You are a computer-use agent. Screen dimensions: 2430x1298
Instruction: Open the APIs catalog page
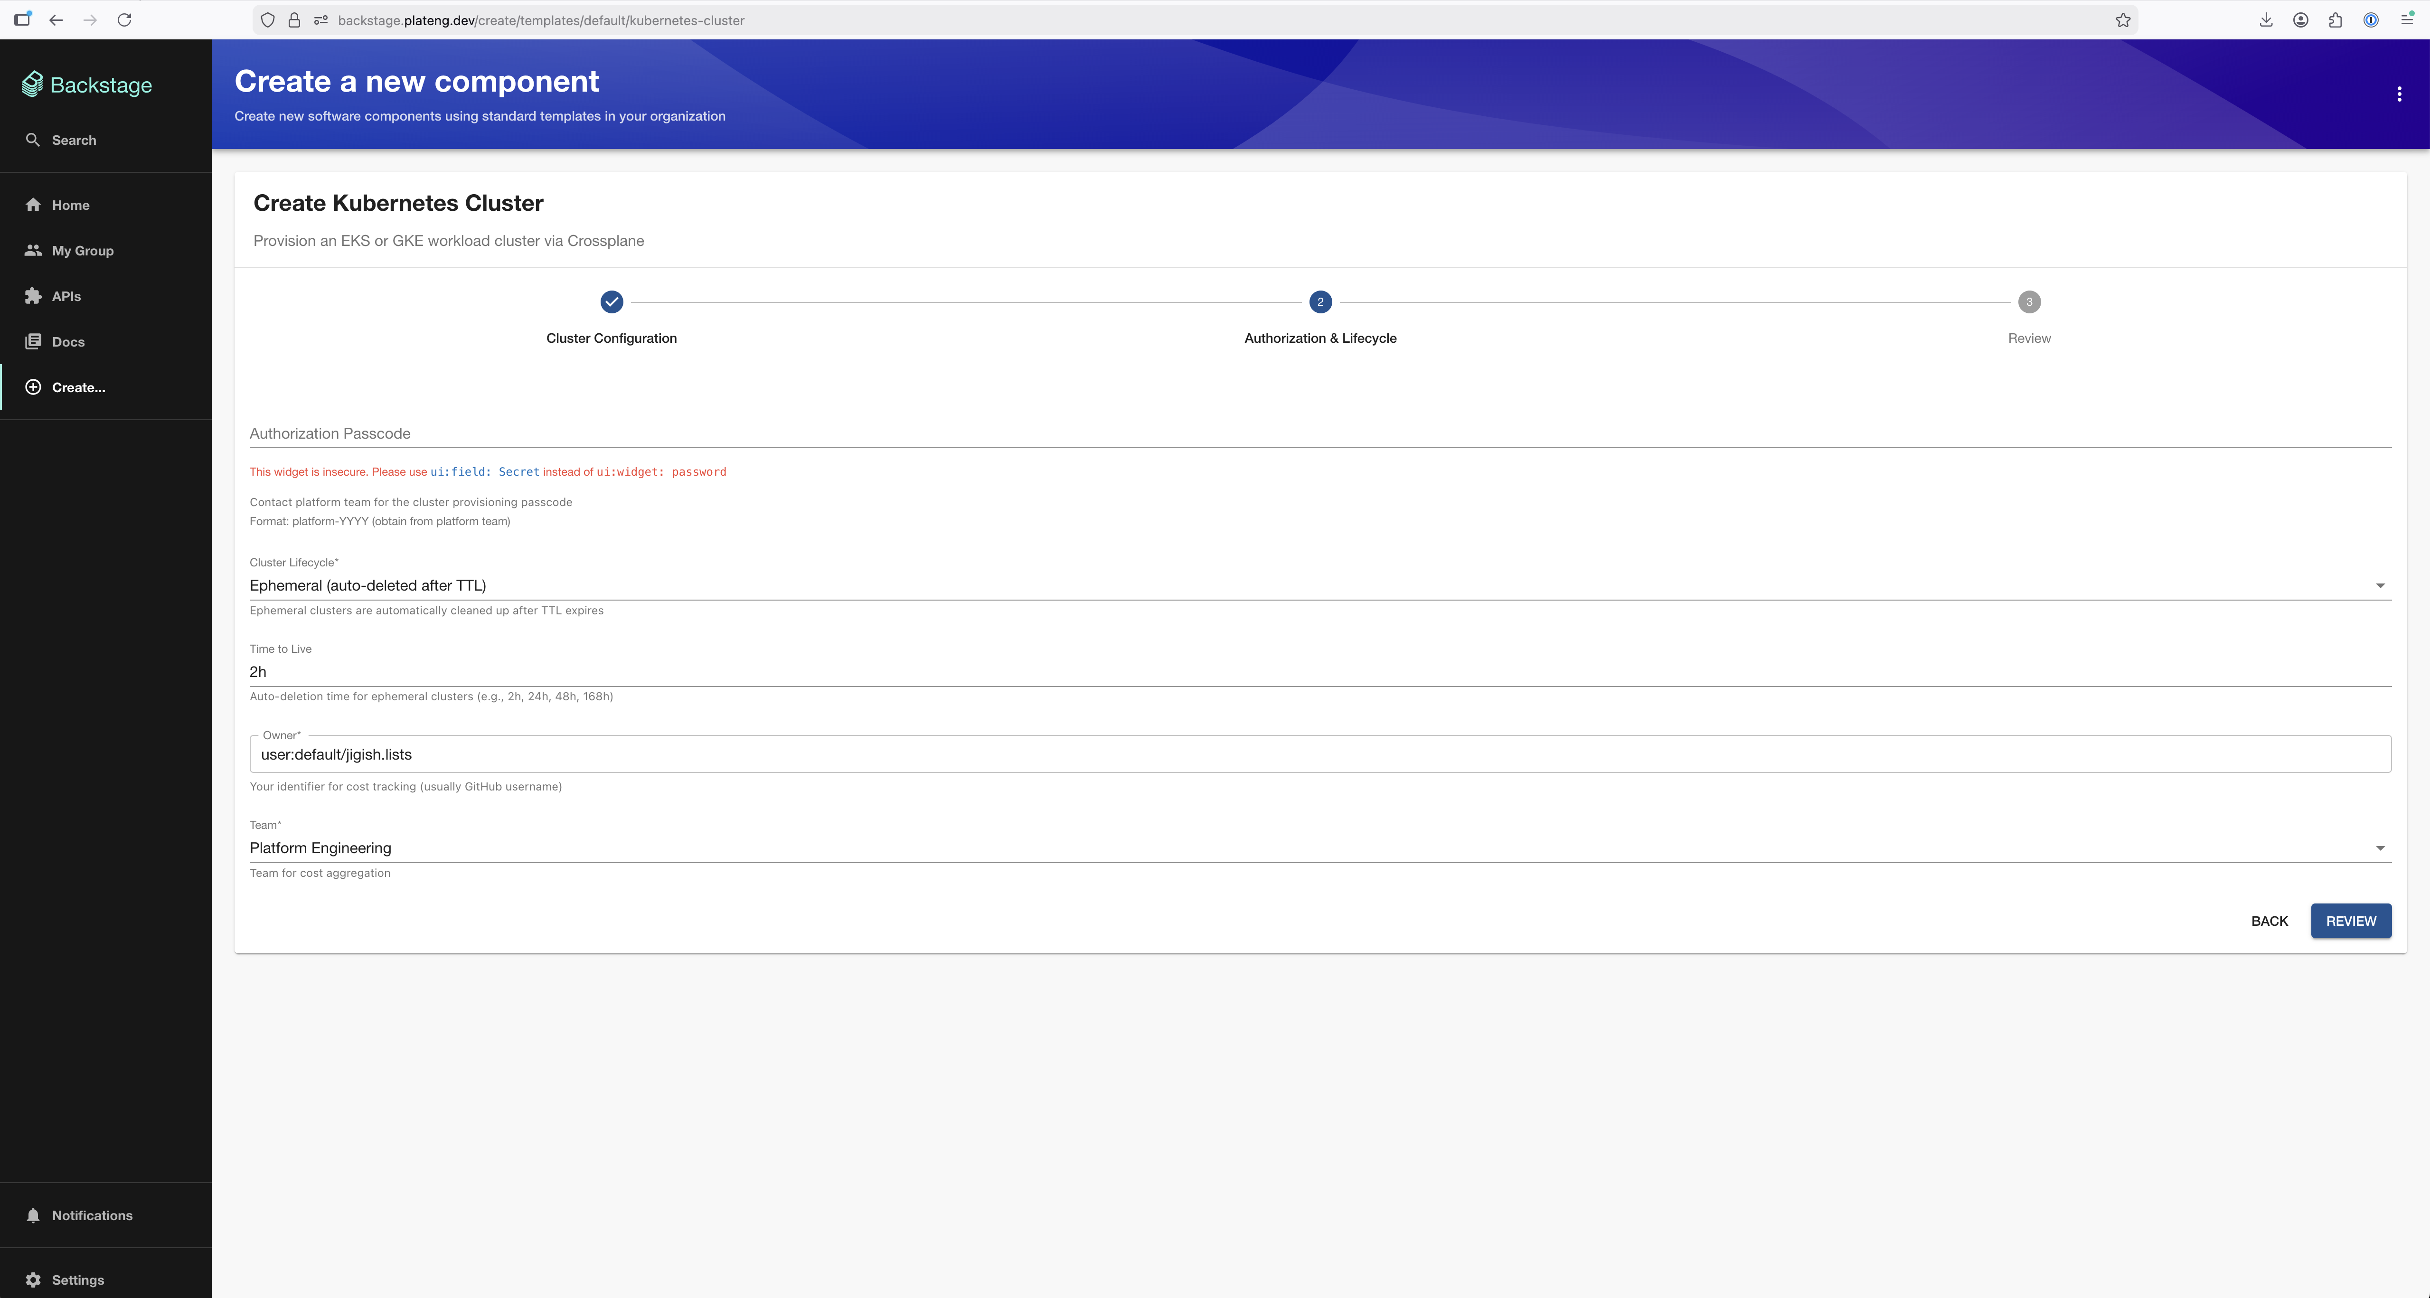pos(67,295)
